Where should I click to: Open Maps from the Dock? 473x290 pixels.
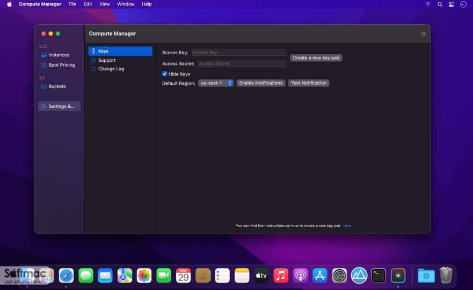(125, 275)
